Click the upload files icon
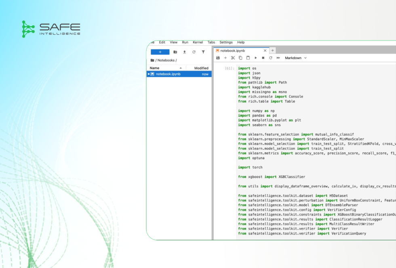 (184, 52)
